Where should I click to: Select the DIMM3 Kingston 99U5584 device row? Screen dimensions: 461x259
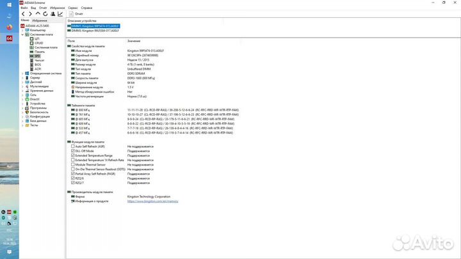click(x=95, y=31)
